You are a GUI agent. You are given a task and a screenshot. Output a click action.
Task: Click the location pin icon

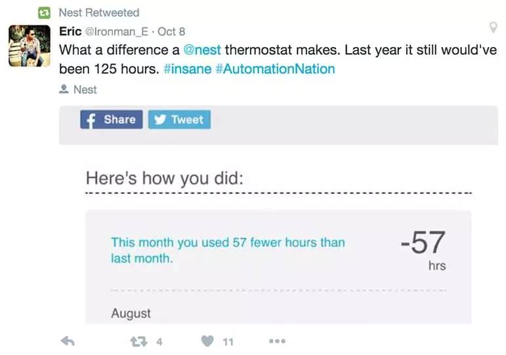click(x=493, y=28)
